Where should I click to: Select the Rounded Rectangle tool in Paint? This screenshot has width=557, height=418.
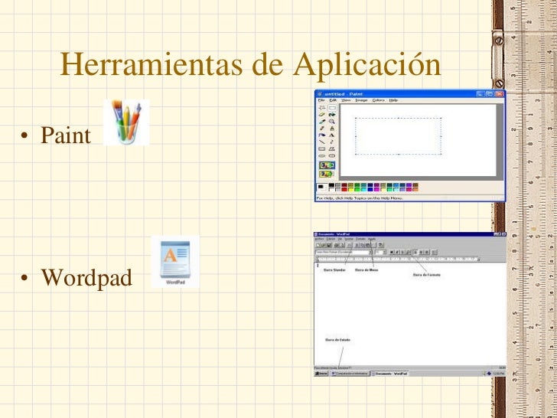point(332,155)
